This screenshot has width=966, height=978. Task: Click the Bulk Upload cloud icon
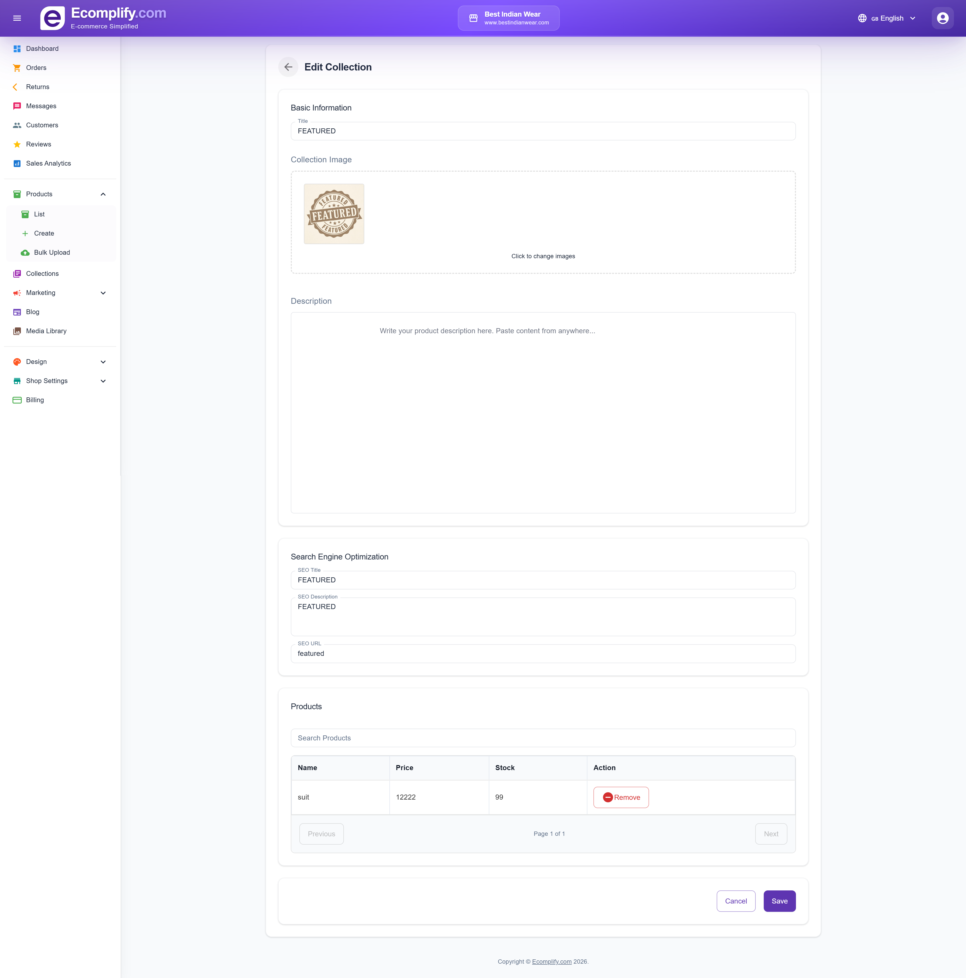pyautogui.click(x=25, y=253)
